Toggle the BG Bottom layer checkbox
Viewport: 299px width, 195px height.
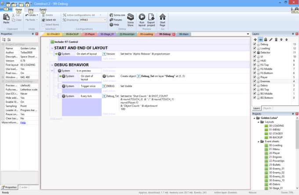pos(255,97)
